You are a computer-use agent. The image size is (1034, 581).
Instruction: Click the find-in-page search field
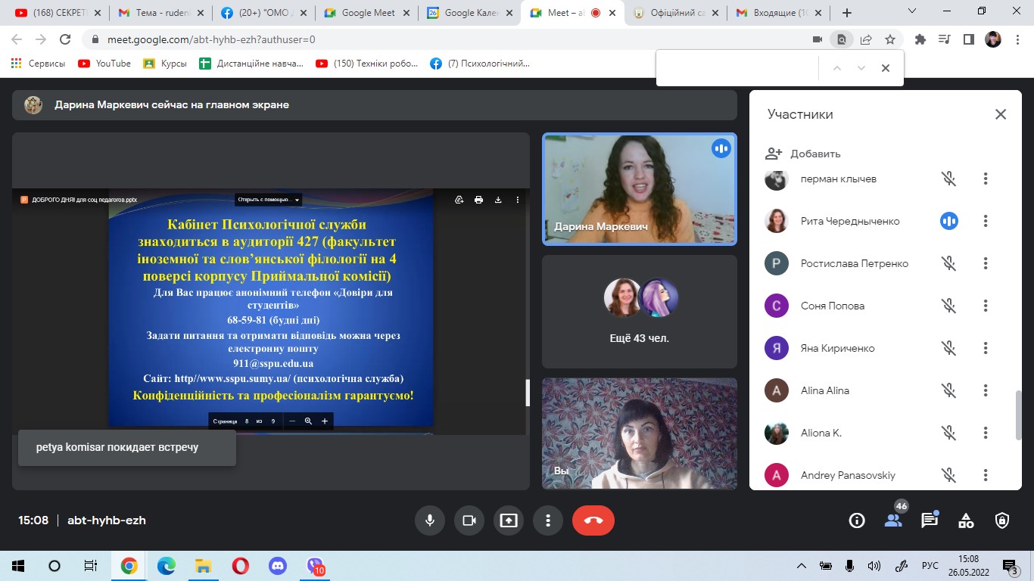point(738,68)
